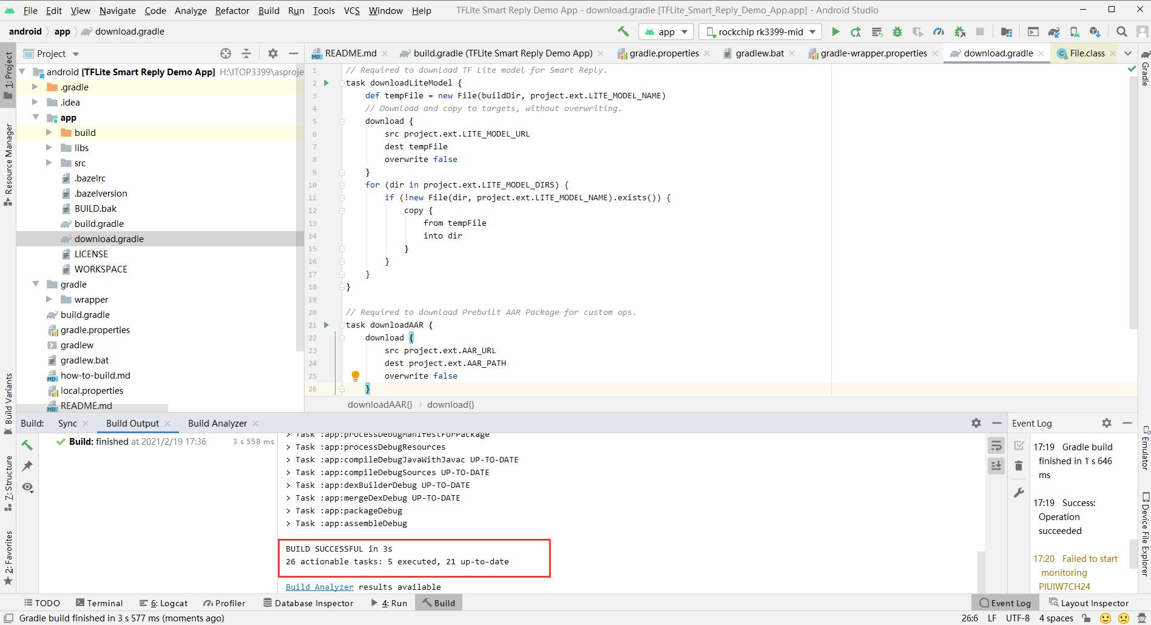Image resolution: width=1151 pixels, height=625 pixels.
Task: Open the SDK Manager icon
Action: (x=1095, y=32)
